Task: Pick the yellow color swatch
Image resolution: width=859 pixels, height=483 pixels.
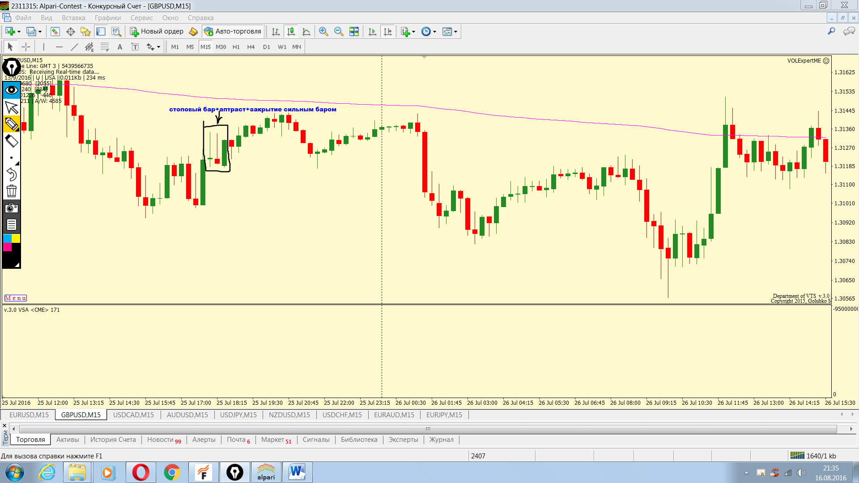Action: (x=16, y=238)
